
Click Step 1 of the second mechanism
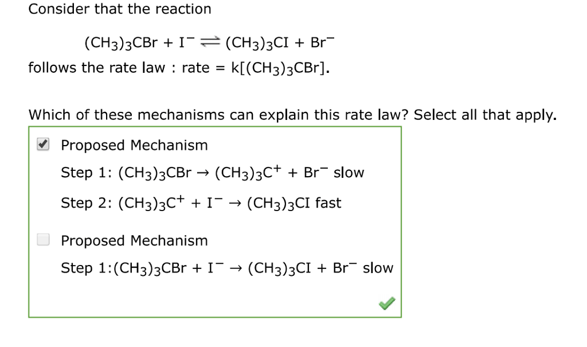[226, 267]
